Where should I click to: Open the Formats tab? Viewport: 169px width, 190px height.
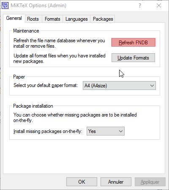(52, 19)
